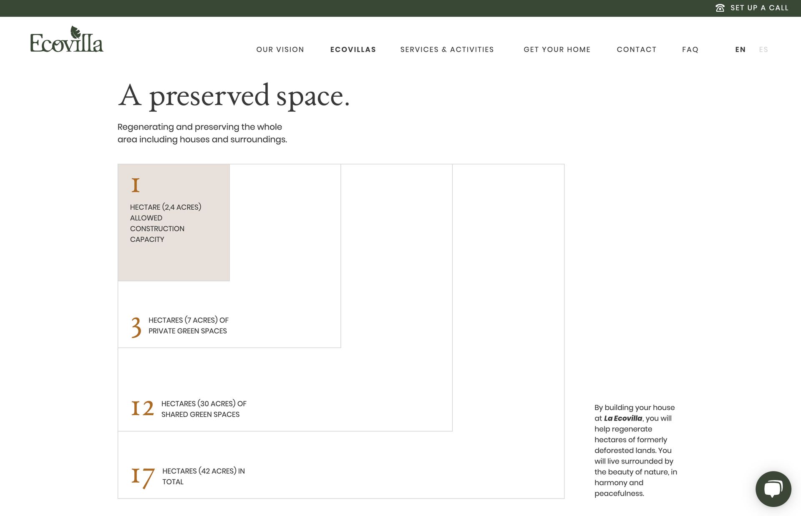Toggle the ECOVILLAS active nav item
Image resolution: width=801 pixels, height=516 pixels.
point(353,49)
